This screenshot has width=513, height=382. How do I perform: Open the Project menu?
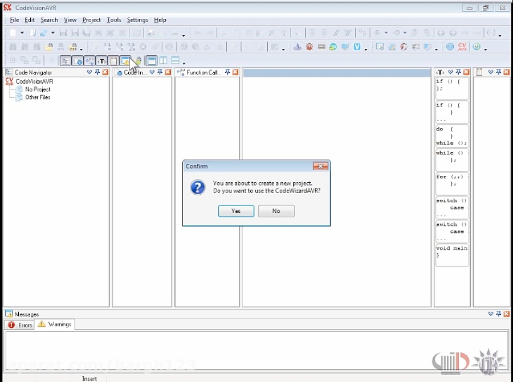point(91,19)
